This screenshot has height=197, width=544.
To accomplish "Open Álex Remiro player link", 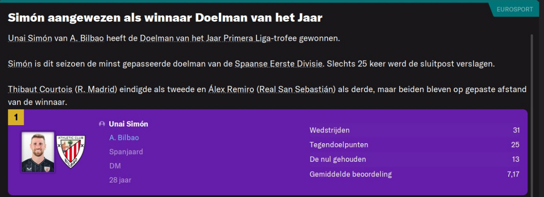I will pos(230,89).
